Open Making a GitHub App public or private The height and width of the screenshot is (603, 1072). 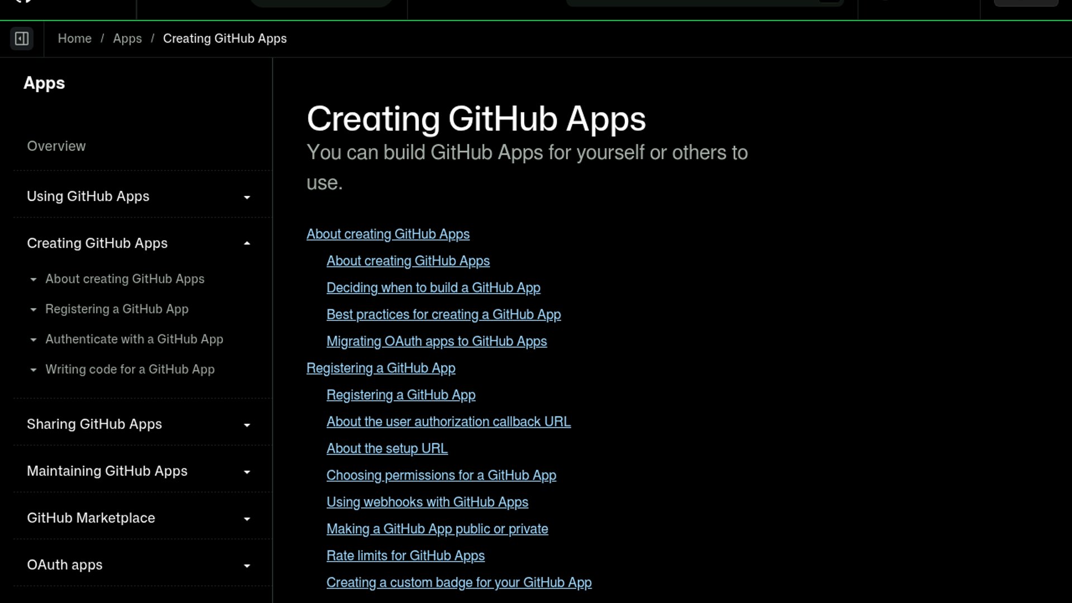[437, 529]
